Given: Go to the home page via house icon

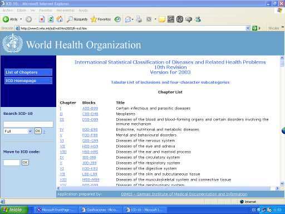Looking at the screenshot, I should click(x=60, y=19).
